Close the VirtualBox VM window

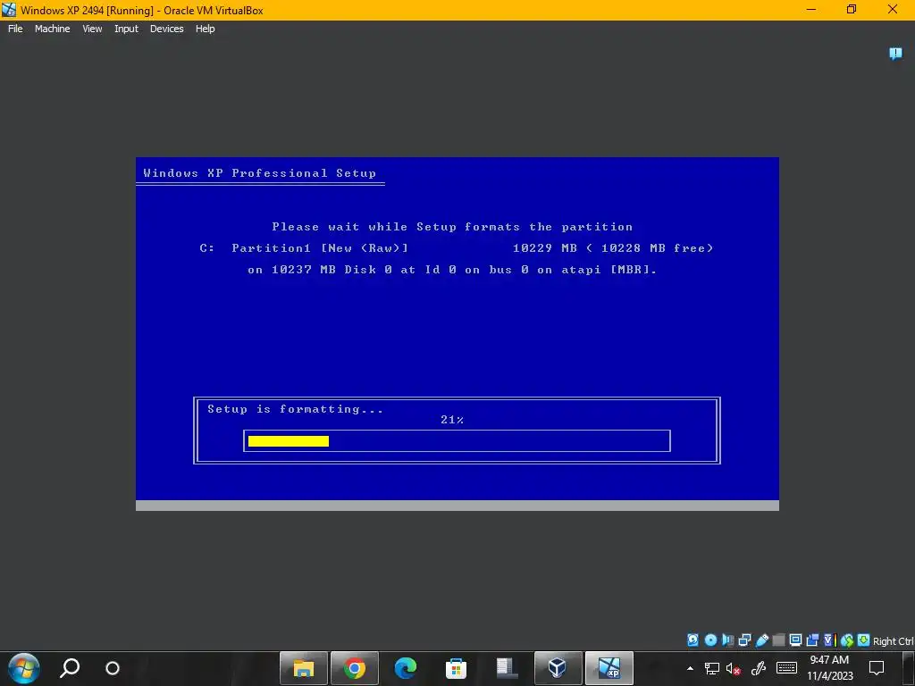pos(893,9)
